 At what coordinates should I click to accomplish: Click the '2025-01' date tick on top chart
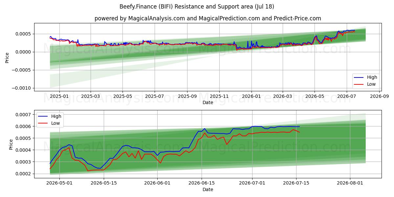click(59, 97)
